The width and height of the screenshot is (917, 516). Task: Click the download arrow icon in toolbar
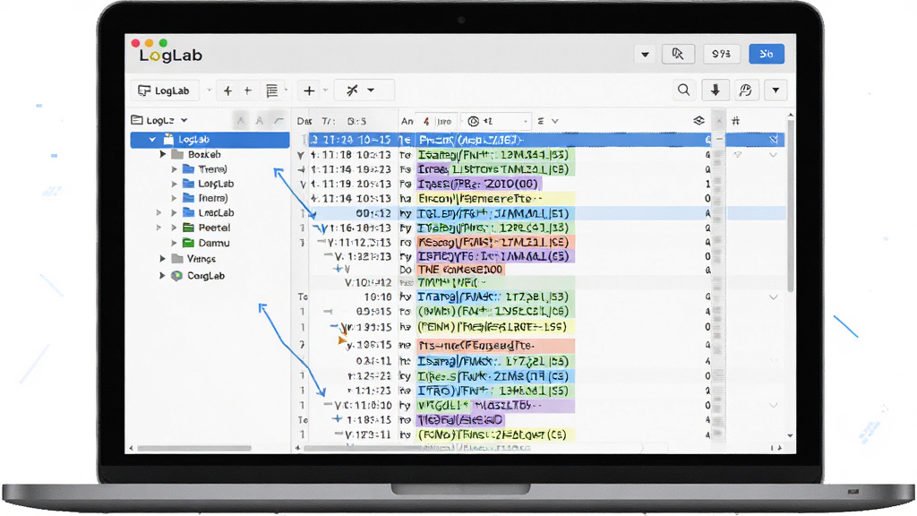coord(715,90)
